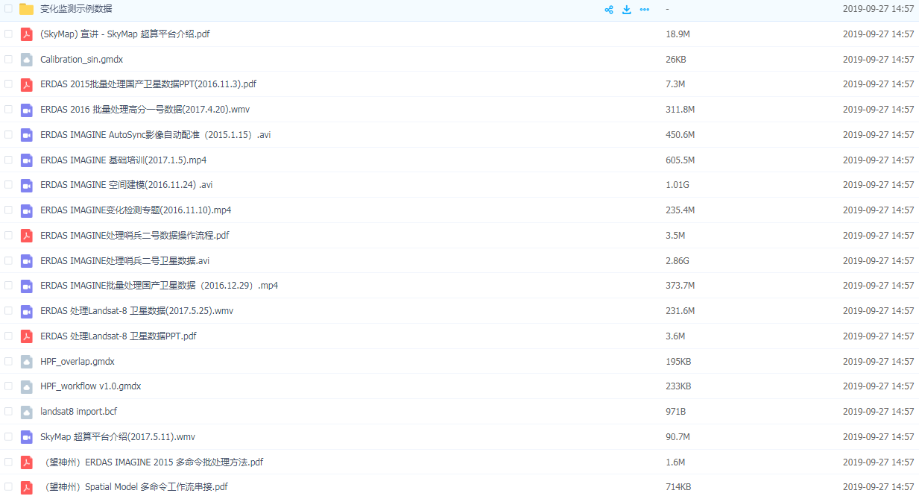The image size is (919, 499).
Task: Open ERDAS IMAGINE变化检测专题(2016.11.10).mp4 name
Action: click(x=136, y=210)
